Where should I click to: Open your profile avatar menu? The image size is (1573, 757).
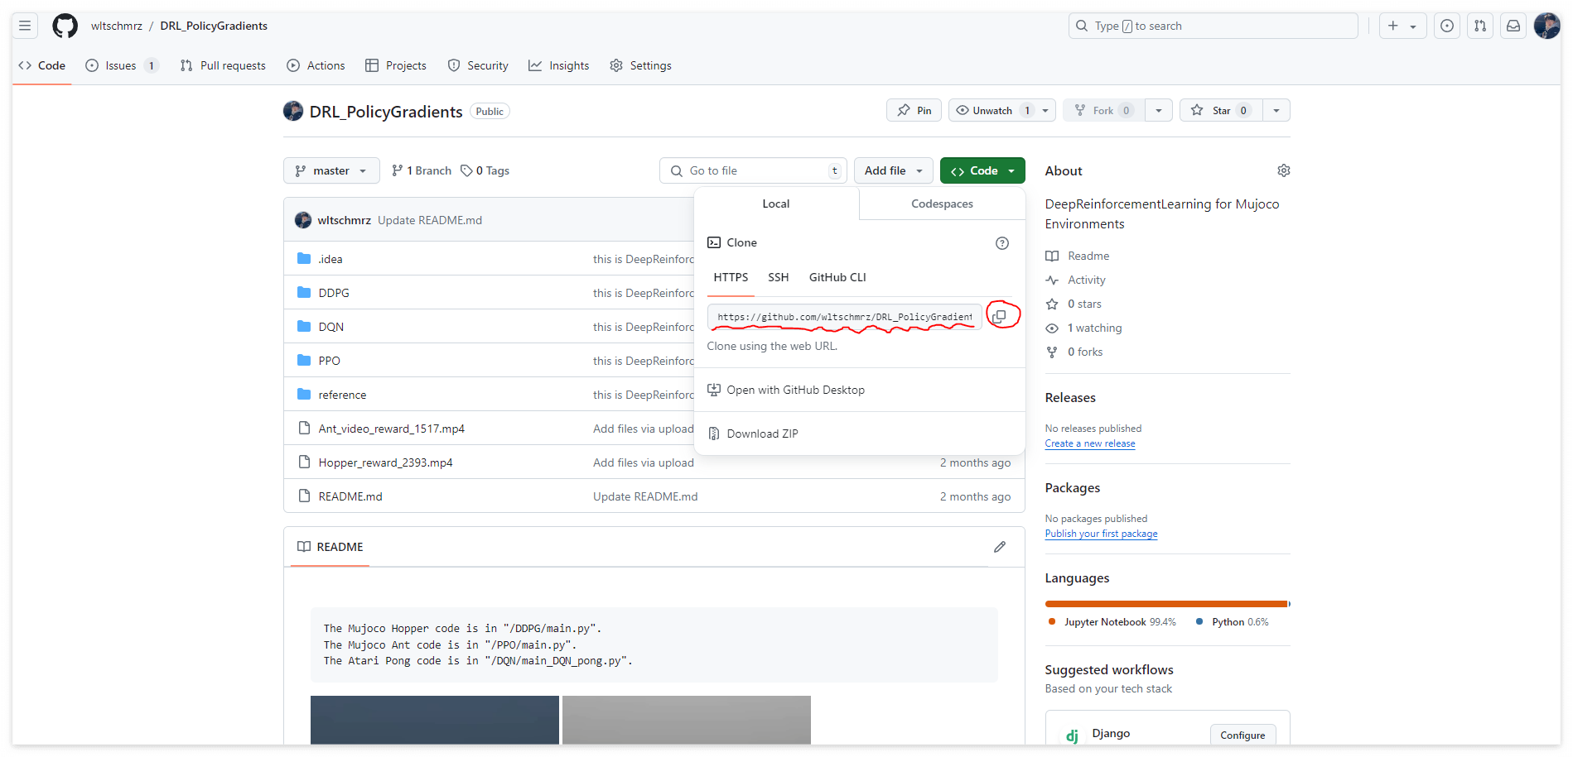[x=1546, y=26]
